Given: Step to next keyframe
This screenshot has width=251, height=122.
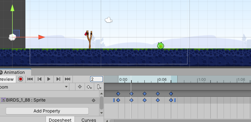Looking at the screenshot, I should click(58, 79).
